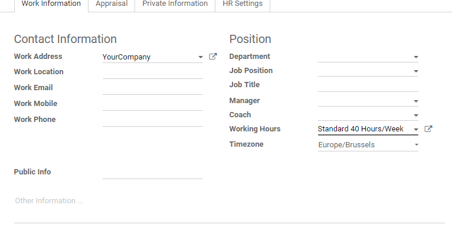This screenshot has height=251, width=452.
Task: Open the Coach dropdown list
Action: 368,115
